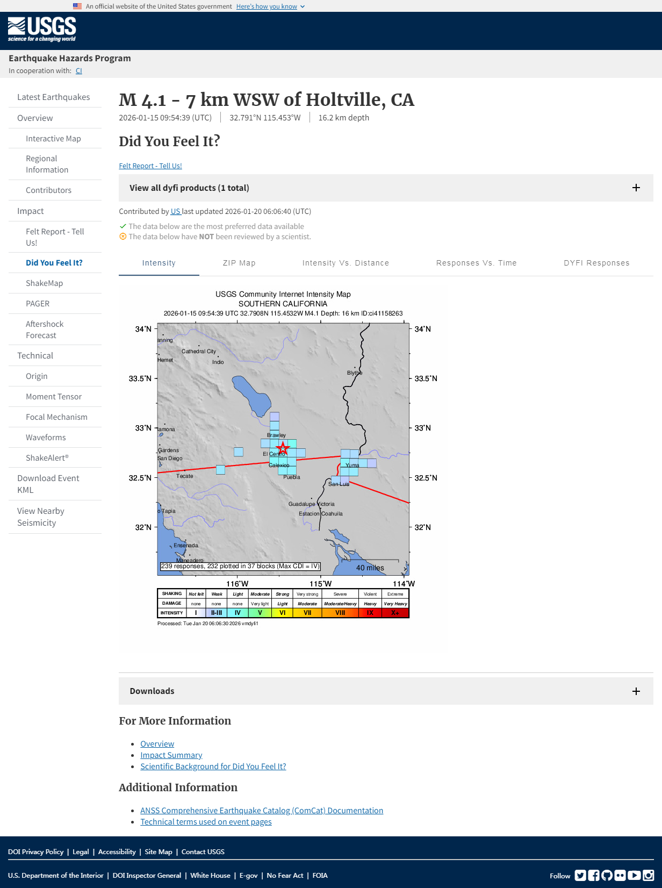The height and width of the screenshot is (888, 662).
Task: Click 'Felt Report - Tell Us!' link above products
Action: [150, 166]
